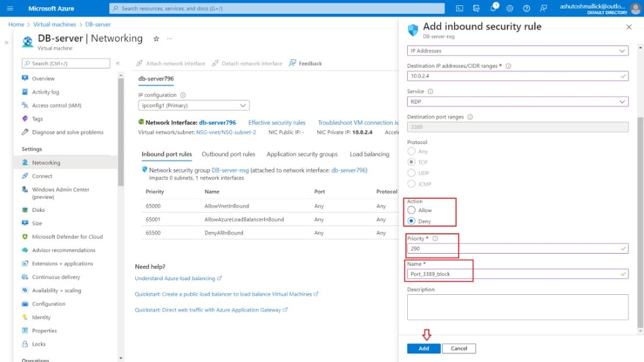Open Tags in the sidebar
This screenshot has width=644, height=362.
coord(37,118)
